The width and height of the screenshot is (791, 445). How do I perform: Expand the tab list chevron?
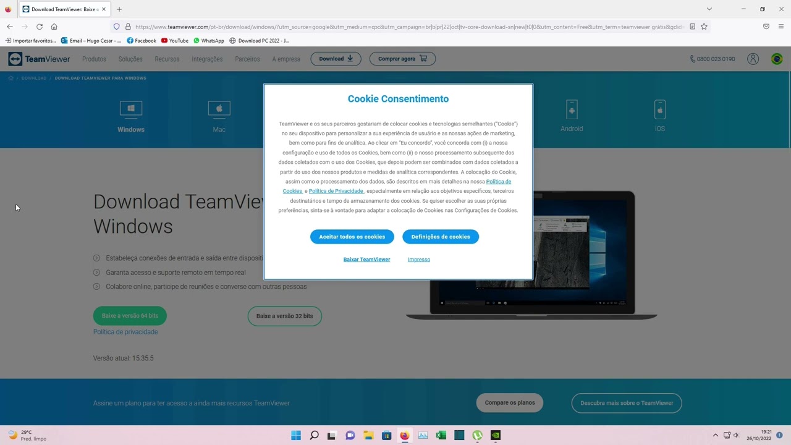(709, 9)
